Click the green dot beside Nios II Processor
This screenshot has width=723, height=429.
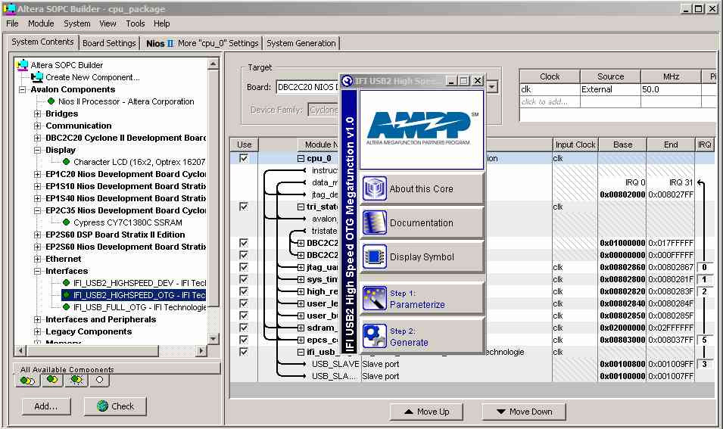(x=51, y=101)
